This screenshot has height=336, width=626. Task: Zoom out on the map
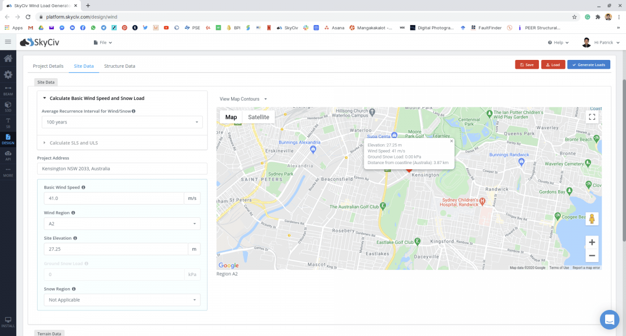click(592, 256)
